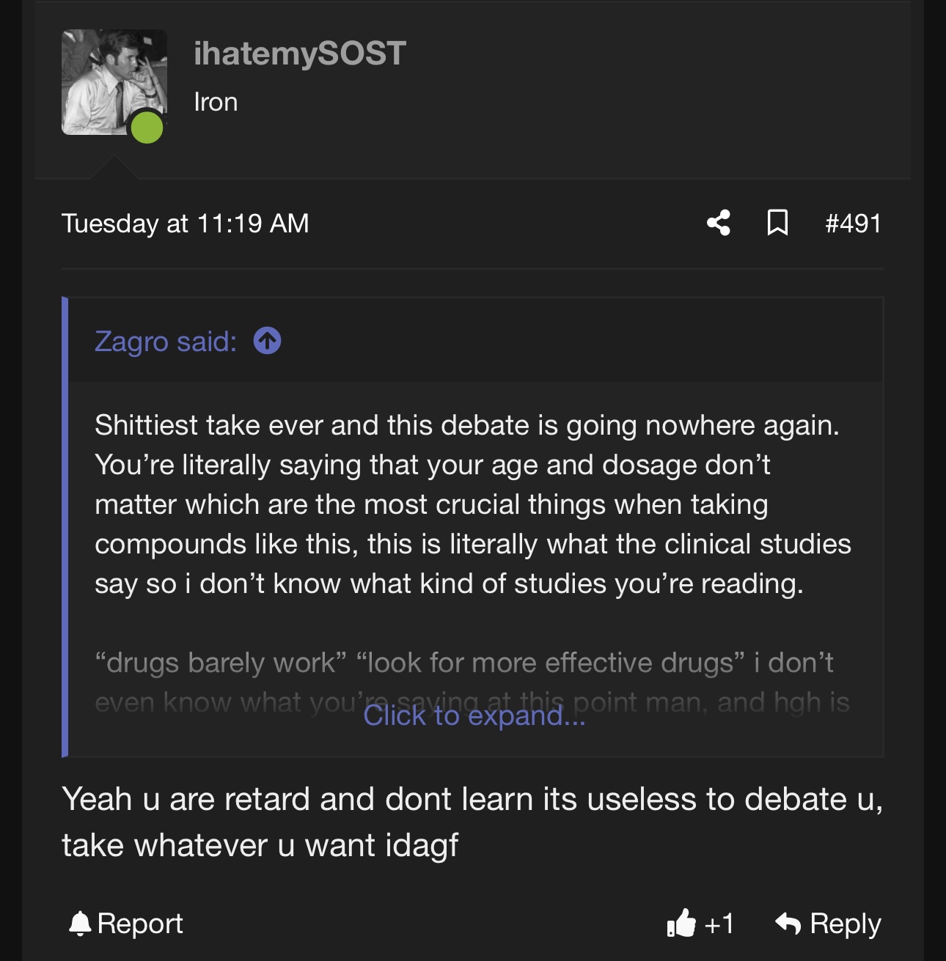Click the faded "drugs barely work" quoted line
Viewport: 946px width, 961px height.
(x=463, y=663)
